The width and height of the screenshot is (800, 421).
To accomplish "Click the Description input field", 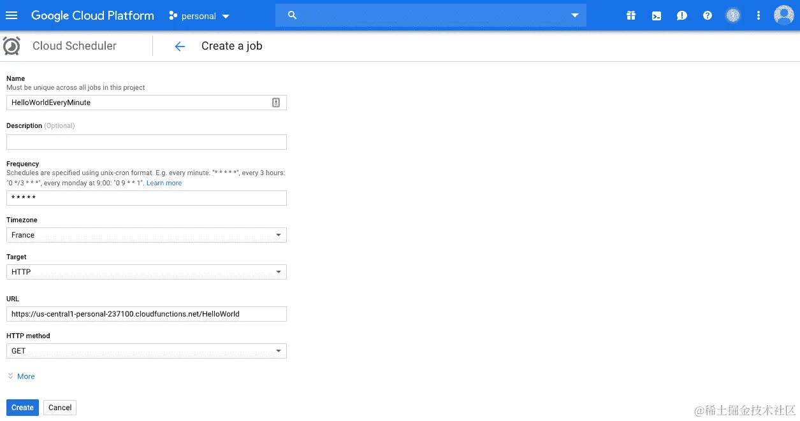I will click(147, 142).
